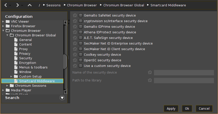Click the Cancel button
Screen dimensions: 218x114
[204, 109]
